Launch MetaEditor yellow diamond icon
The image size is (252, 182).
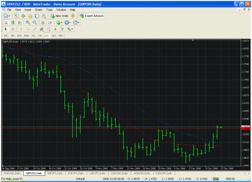coord(73,16)
